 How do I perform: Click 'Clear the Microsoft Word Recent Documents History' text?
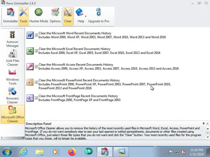(x=75, y=33)
